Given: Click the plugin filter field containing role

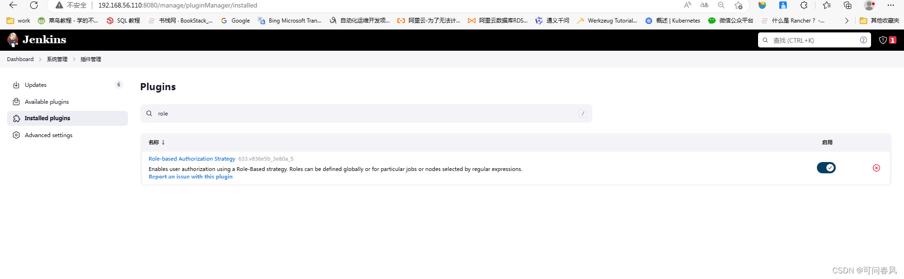Looking at the screenshot, I should pos(366,114).
